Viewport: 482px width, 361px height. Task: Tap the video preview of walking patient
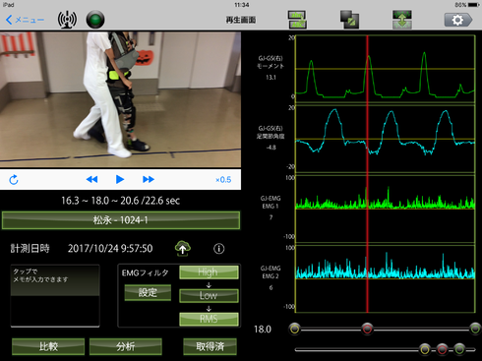coord(120,99)
